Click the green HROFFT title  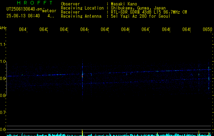click(35, 3)
